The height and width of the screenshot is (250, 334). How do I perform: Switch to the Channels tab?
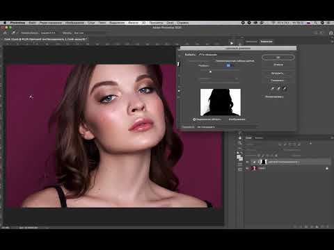(x=259, y=138)
